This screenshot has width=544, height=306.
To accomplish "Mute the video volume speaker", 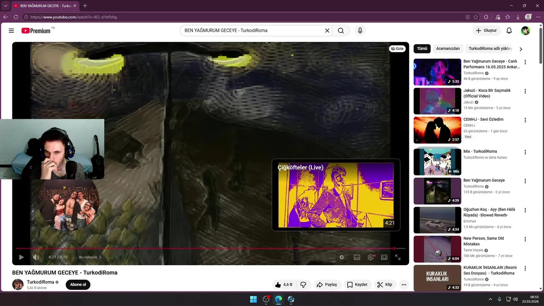I will (x=36, y=257).
